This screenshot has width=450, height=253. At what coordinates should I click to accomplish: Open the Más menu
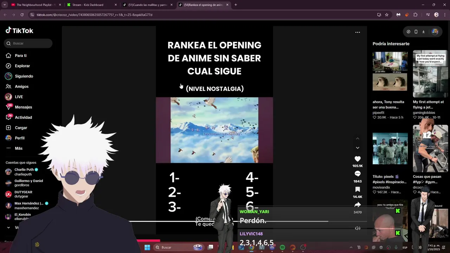18,148
